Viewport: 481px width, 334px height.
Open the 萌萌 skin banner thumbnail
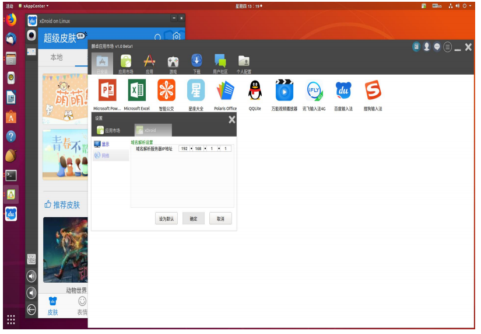[x=65, y=99]
